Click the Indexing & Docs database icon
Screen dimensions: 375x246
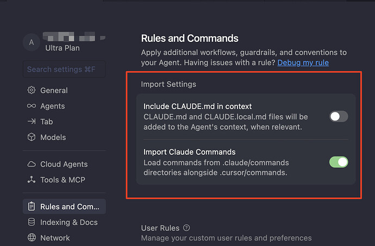click(x=32, y=222)
